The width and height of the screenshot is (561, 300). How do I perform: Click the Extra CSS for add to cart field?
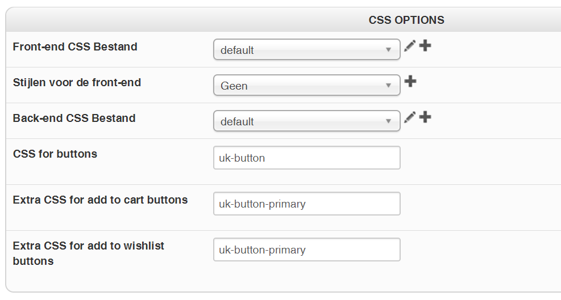coord(306,204)
